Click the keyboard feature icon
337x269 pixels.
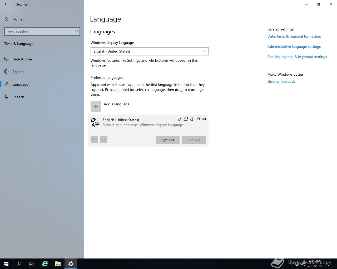(204, 119)
